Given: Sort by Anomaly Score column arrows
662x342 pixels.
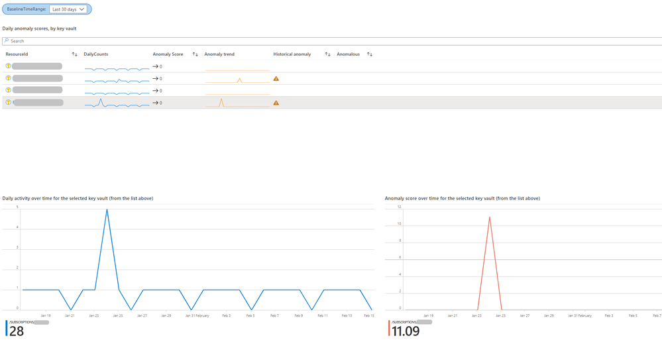Looking at the screenshot, I should point(195,54).
